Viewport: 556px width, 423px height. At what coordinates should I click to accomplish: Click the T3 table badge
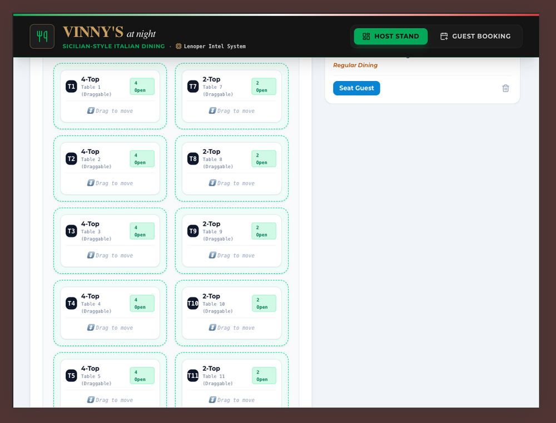(x=71, y=231)
